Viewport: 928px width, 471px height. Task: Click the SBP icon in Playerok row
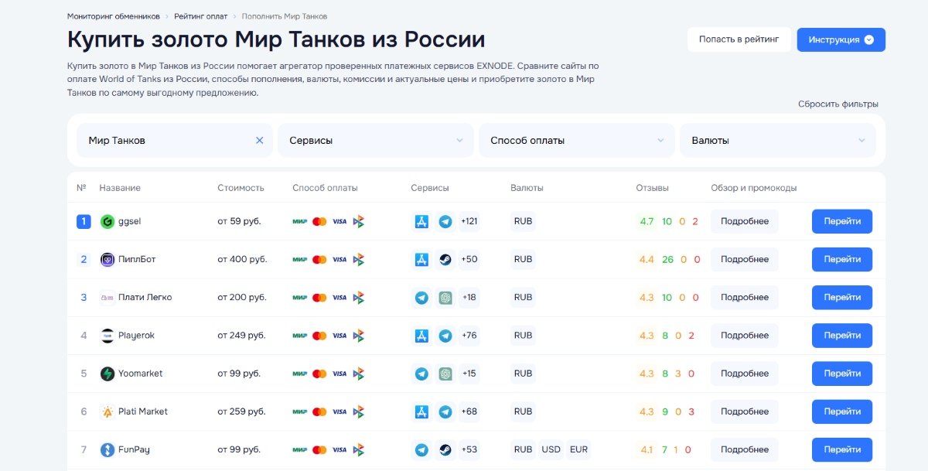(x=358, y=336)
